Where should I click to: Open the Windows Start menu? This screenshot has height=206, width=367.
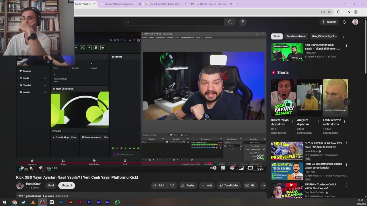[5, 202]
